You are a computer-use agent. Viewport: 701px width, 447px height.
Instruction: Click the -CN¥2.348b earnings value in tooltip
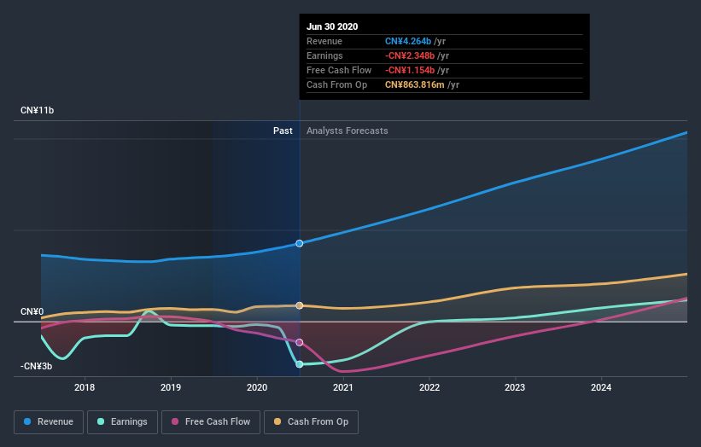[x=410, y=55]
